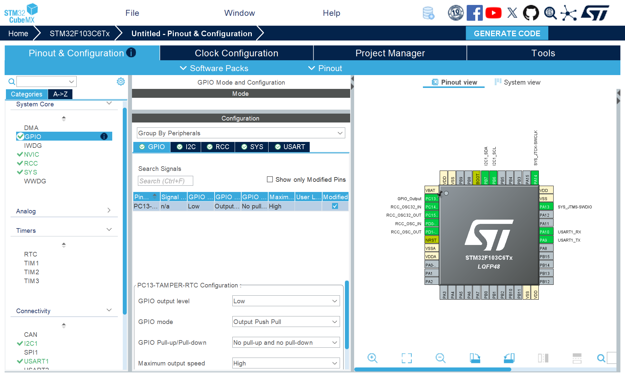Image resolution: width=625 pixels, height=377 pixels.
Task: Switch to the Clock Configuration tab
Action: (x=237, y=53)
